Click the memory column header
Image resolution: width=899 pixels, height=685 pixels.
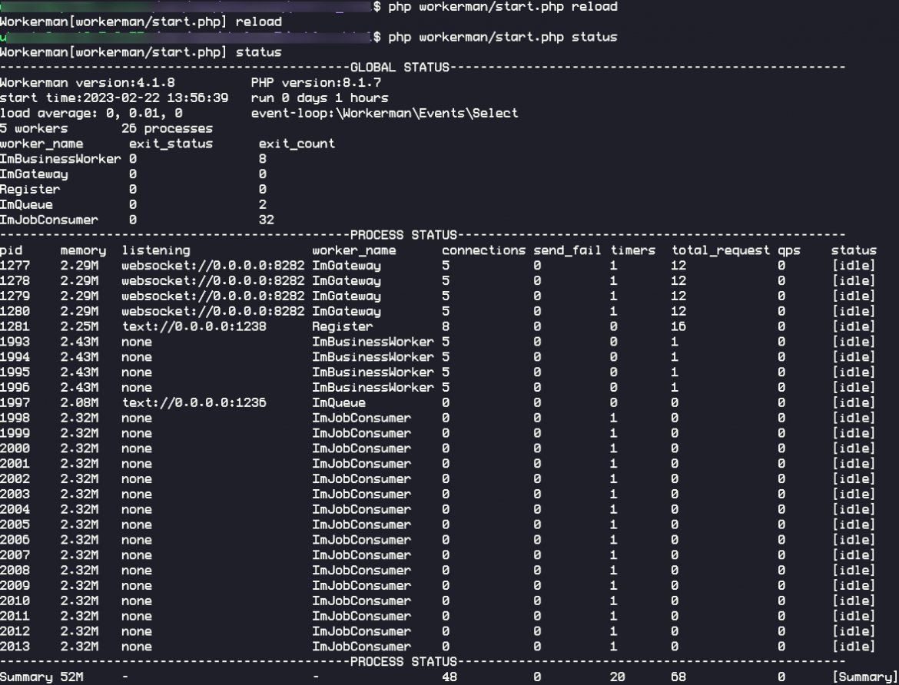click(x=83, y=250)
